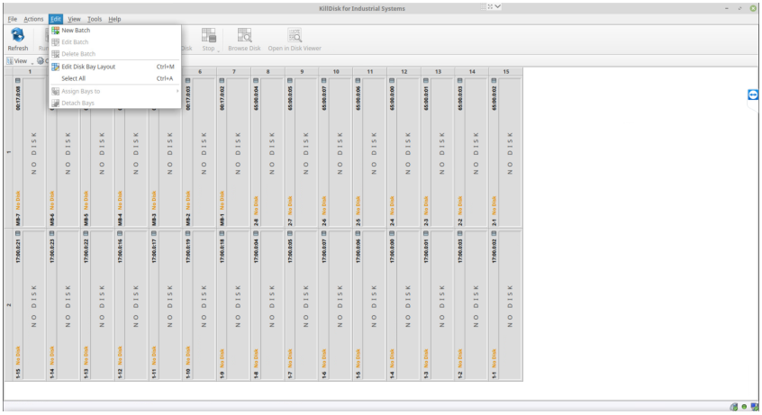Click the Browse Disk toolbar icon

tap(244, 35)
